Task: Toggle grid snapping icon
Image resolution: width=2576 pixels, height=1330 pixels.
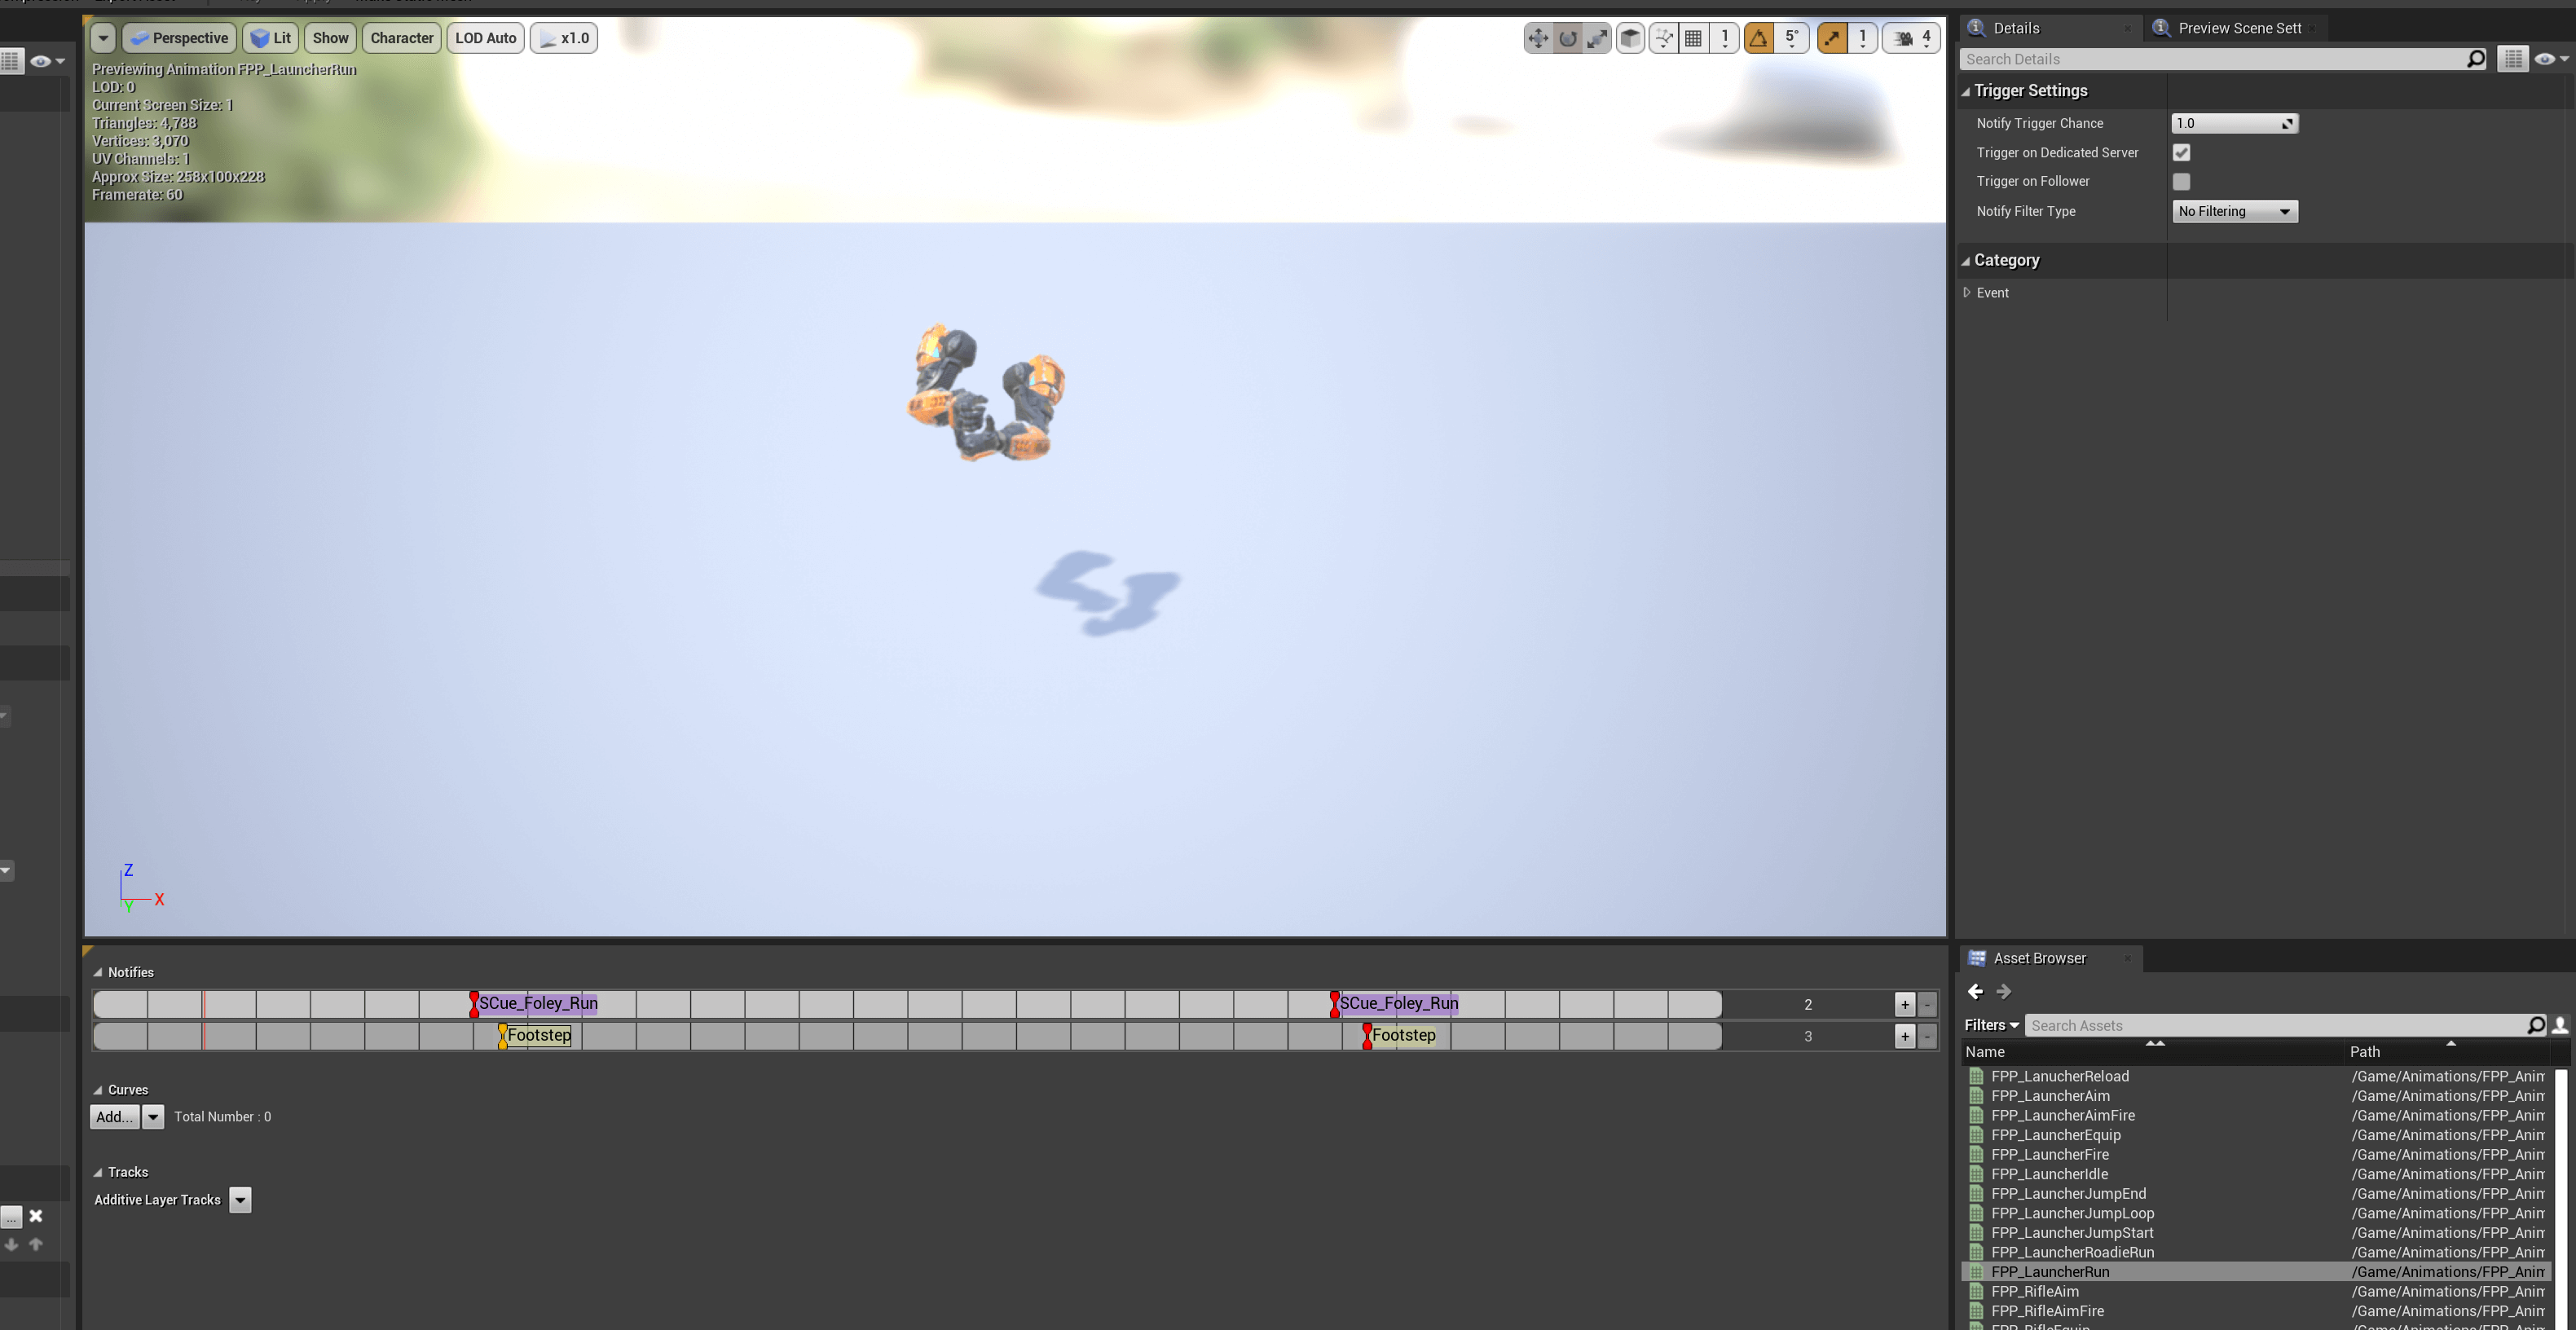Action: coord(1694,38)
